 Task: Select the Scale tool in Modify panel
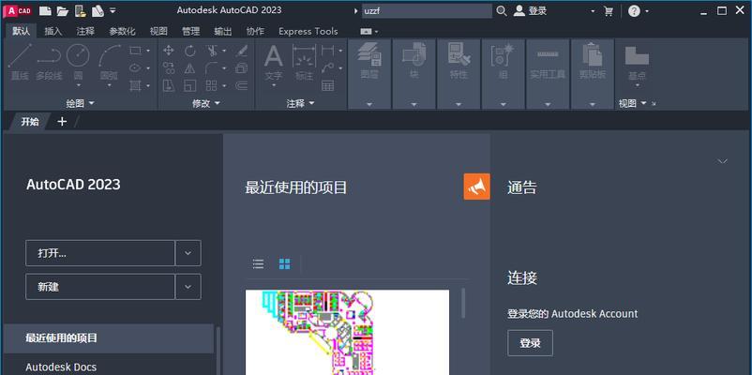click(x=190, y=86)
